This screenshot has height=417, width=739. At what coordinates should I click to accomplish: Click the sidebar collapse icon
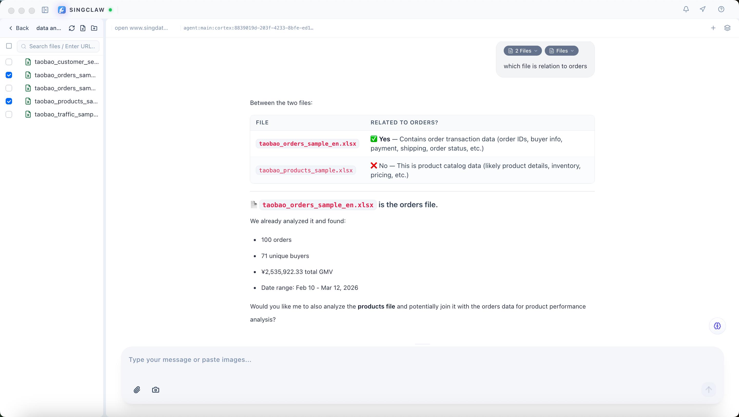pyautogui.click(x=45, y=10)
